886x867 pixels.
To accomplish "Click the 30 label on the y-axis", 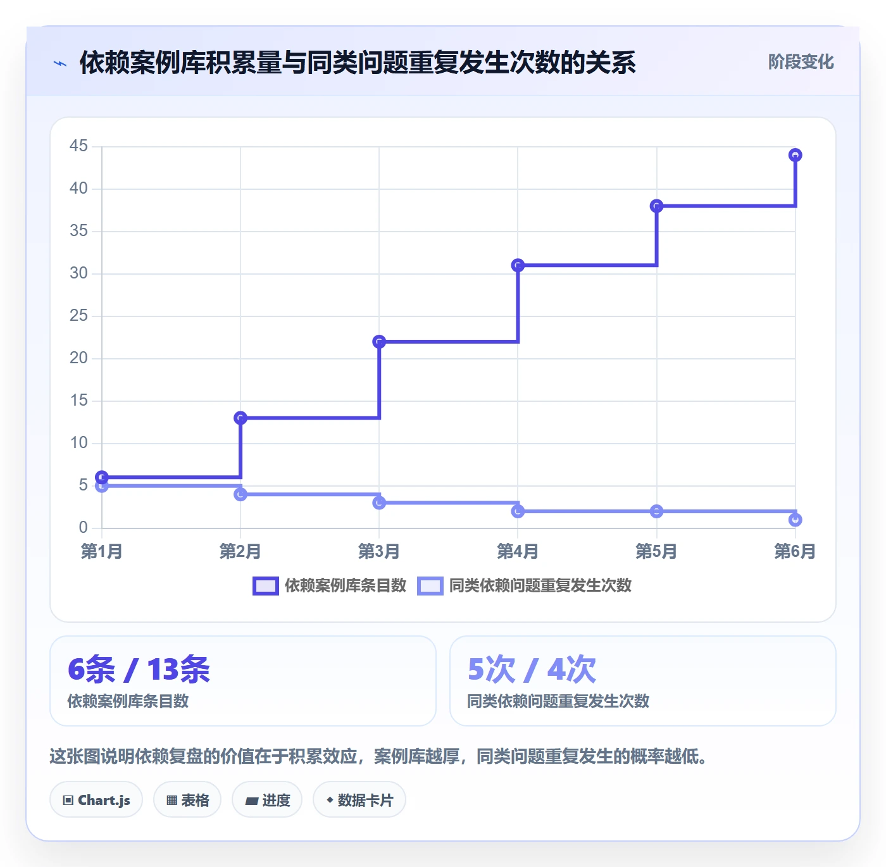I will tap(79, 273).
